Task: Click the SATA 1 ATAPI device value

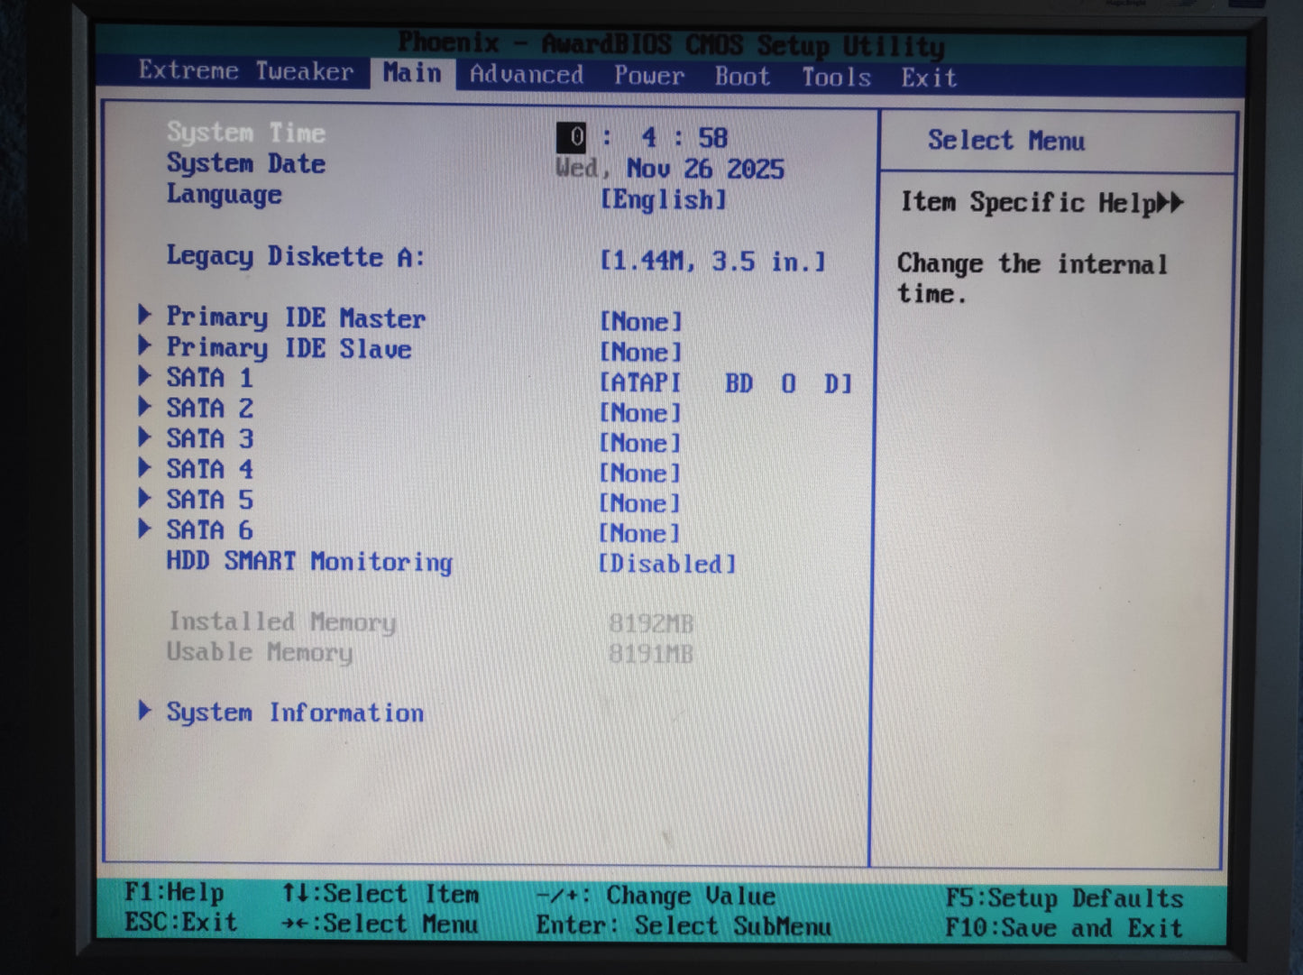Action: 725,383
